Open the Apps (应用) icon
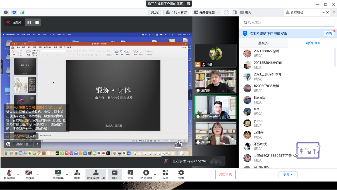The height and width of the screenshot is (190, 337). pos(165,175)
